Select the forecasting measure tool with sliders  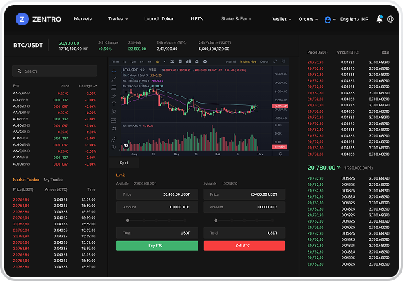point(114,120)
